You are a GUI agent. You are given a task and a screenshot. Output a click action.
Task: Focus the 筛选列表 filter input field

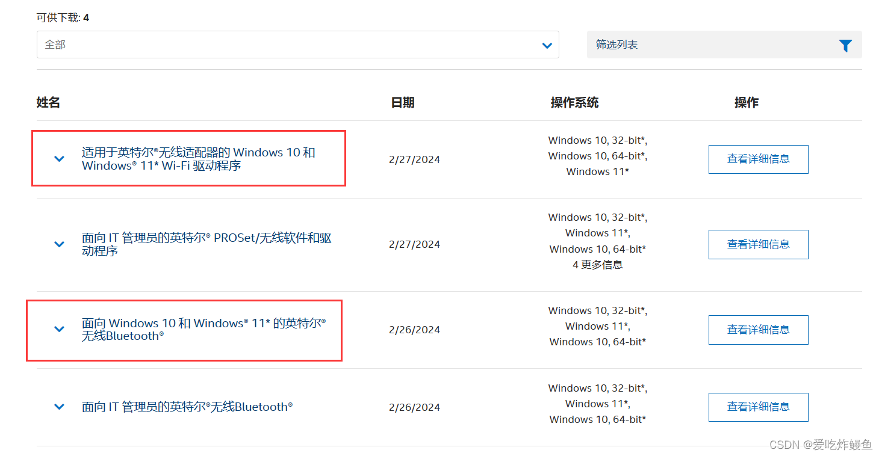[724, 45]
